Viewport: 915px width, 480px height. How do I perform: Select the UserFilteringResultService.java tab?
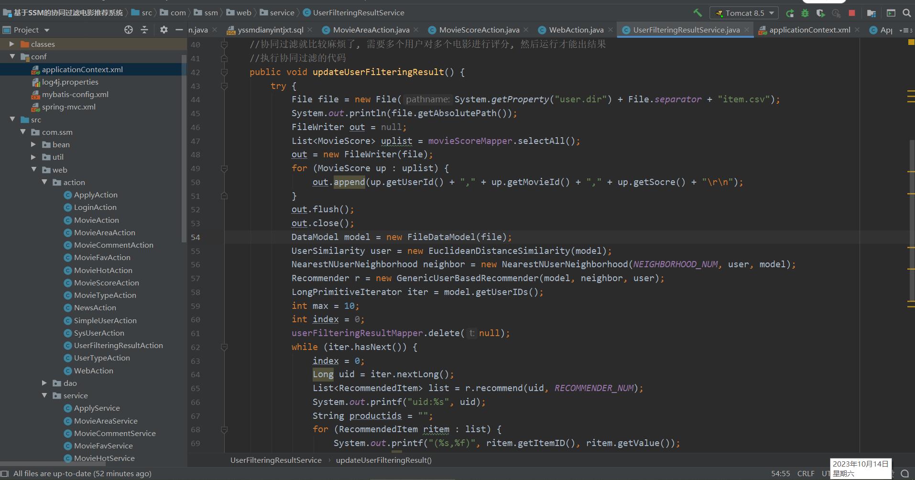pyautogui.click(x=686, y=30)
